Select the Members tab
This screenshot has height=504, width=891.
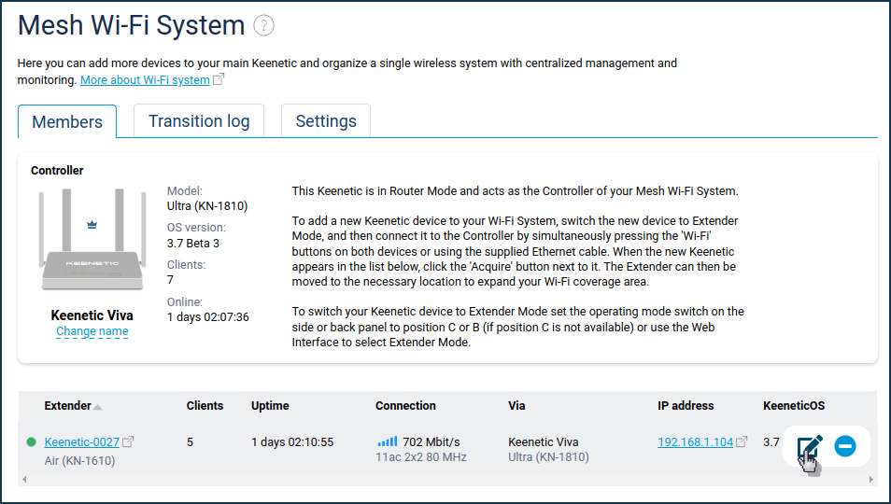point(67,121)
